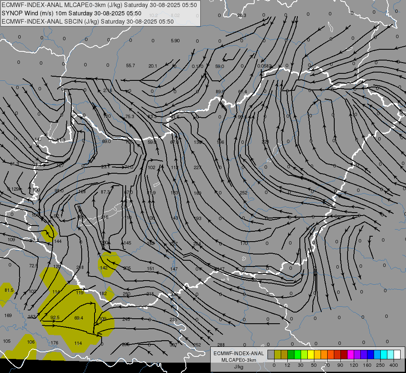Image resolution: width=406 pixels, height=373 pixels.
Task: Click the map value 196
Action: tap(220, 142)
